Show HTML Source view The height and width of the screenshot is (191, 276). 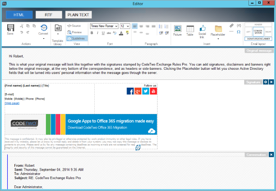[x=74, y=26]
